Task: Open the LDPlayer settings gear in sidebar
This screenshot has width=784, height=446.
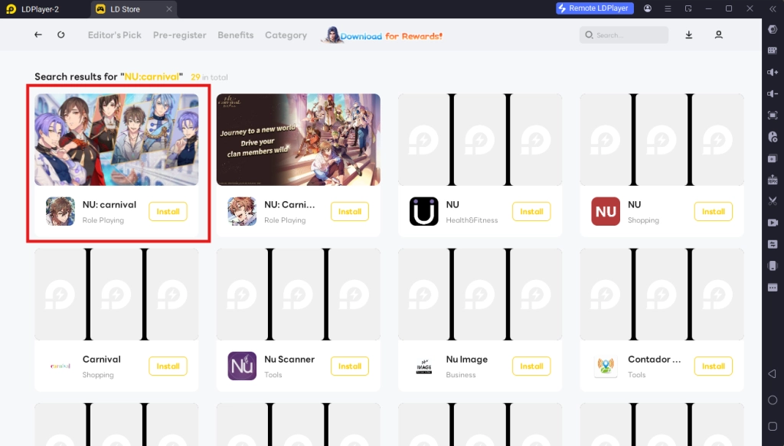Action: click(x=773, y=29)
